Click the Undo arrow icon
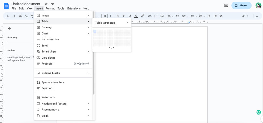This screenshot has width=263, height=123. pos(8,16)
